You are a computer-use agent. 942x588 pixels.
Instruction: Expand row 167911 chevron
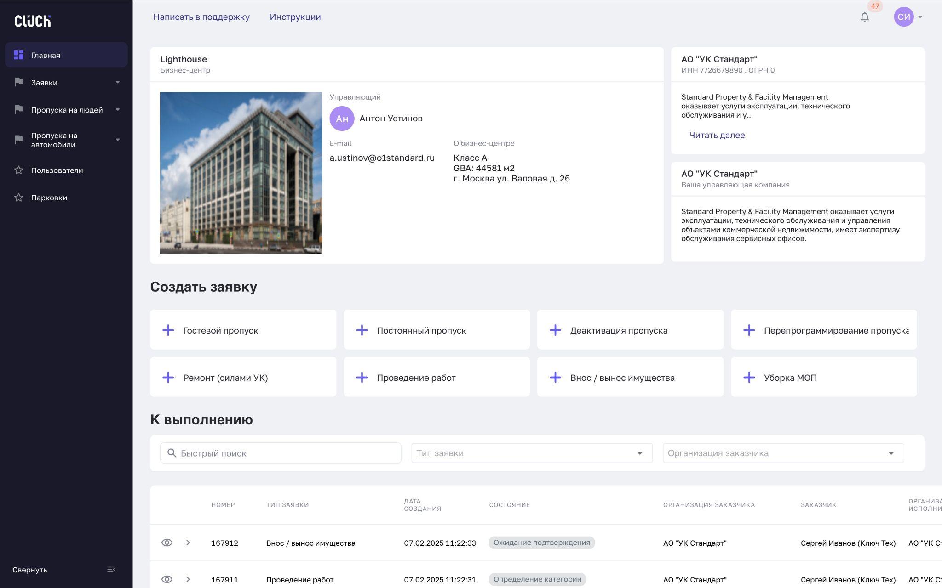point(188,579)
